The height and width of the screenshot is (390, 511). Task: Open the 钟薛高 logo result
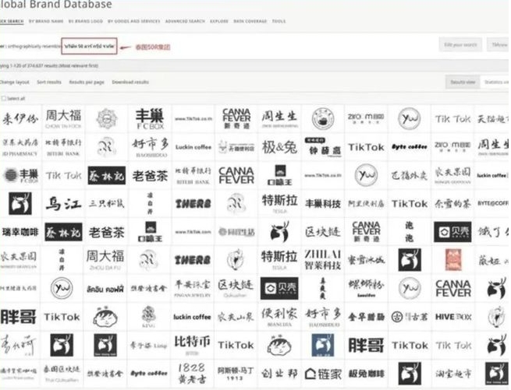(323, 147)
